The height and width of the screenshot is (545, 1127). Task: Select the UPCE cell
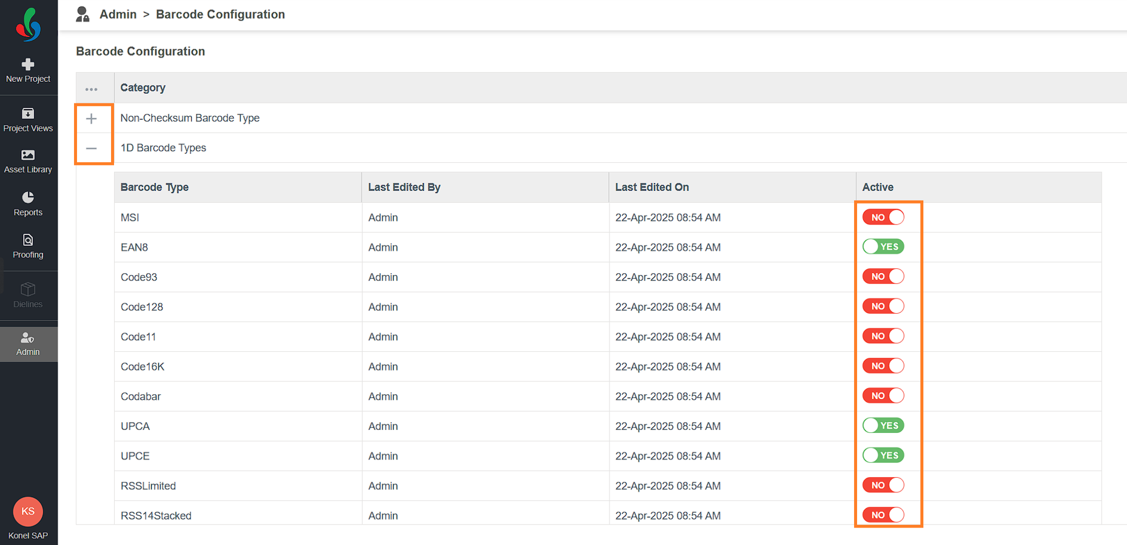238,456
